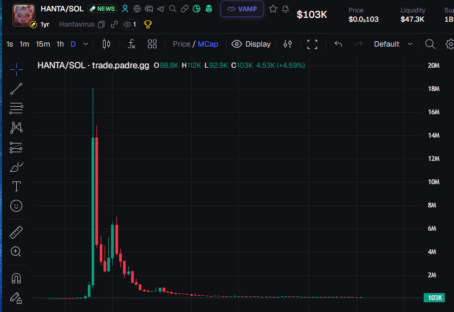This screenshot has width=454, height=312.
Task: Click the pill icon in header
Action: pos(184,9)
